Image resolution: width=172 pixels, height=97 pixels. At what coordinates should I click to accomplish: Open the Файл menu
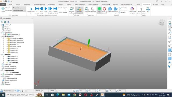3,5
